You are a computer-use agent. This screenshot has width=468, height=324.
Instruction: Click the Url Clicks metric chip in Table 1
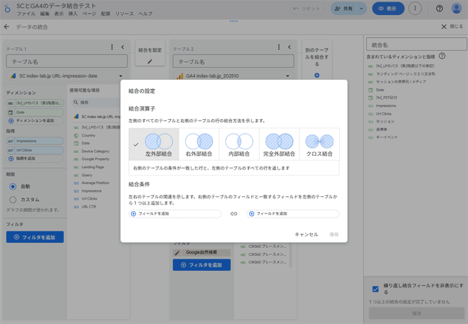(35, 150)
